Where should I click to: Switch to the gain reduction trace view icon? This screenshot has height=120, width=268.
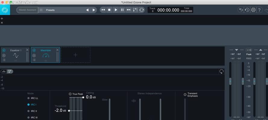pyautogui.click(x=10, y=72)
